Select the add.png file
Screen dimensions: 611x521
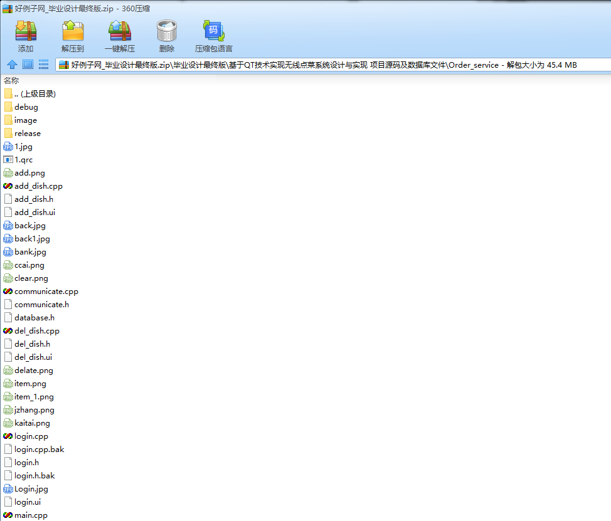pos(24,173)
